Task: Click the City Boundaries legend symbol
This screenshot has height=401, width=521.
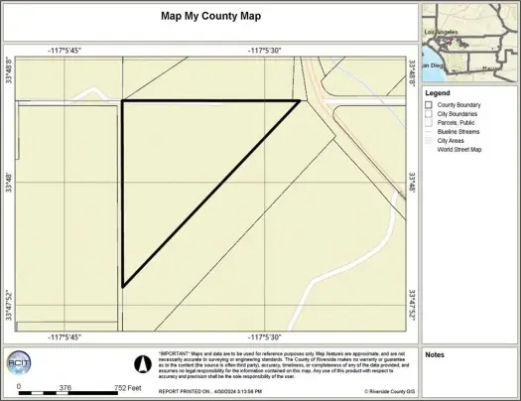Action: tap(429, 114)
